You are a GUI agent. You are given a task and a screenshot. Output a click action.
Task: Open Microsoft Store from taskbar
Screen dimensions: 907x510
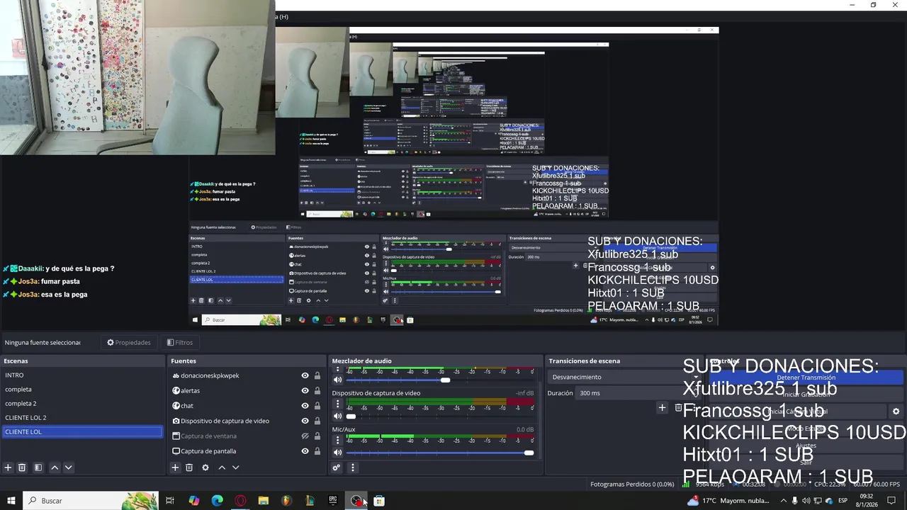(x=379, y=501)
